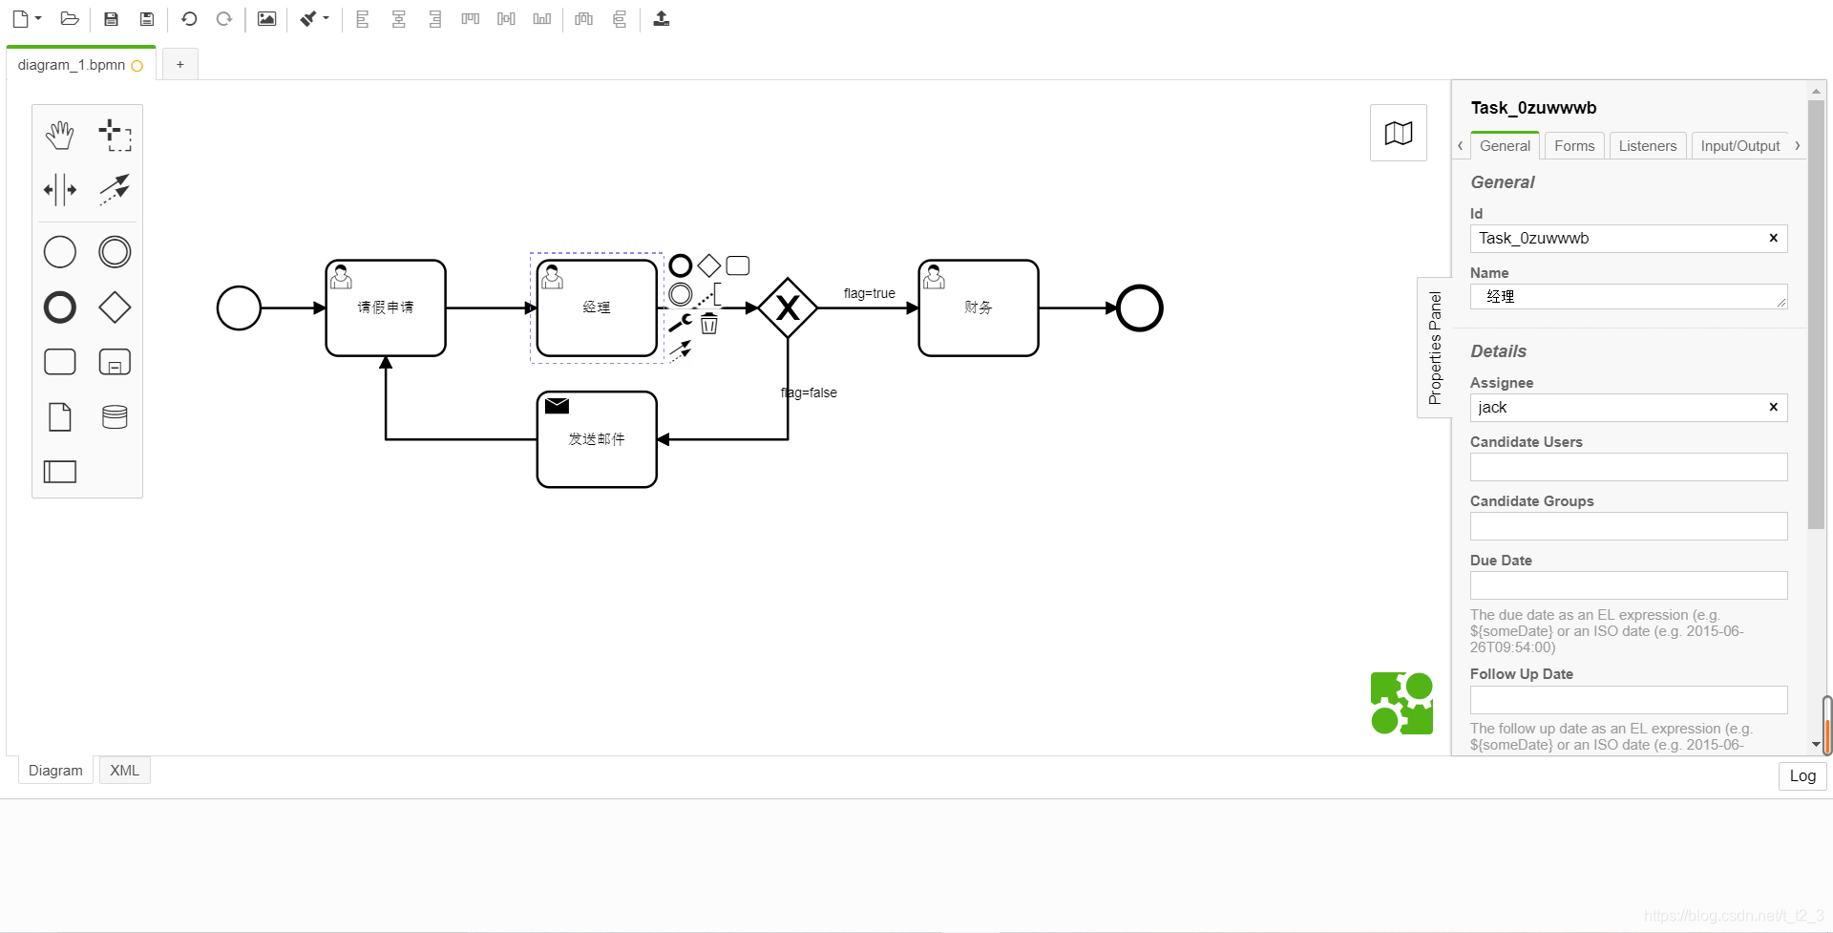
Task: Change element type with wrench icon
Action: pyautogui.click(x=681, y=324)
